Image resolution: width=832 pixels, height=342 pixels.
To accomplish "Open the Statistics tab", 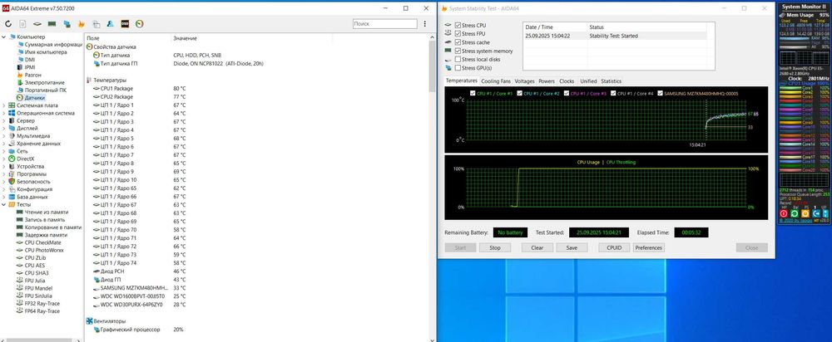I will 611,81.
